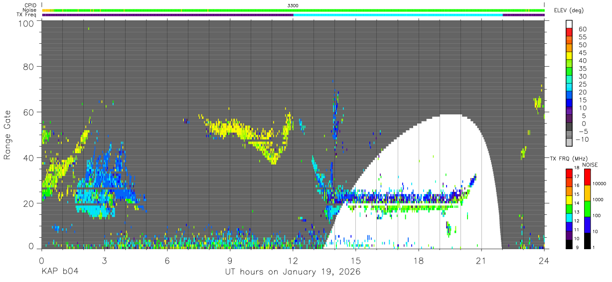
Task: Pick the green 100–1000 swatch in NOISE colorbar
Action: pos(587,208)
